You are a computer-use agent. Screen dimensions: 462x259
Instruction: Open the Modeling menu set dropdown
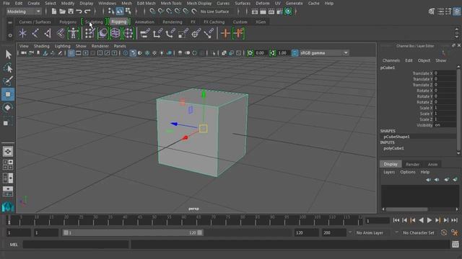(x=24, y=12)
